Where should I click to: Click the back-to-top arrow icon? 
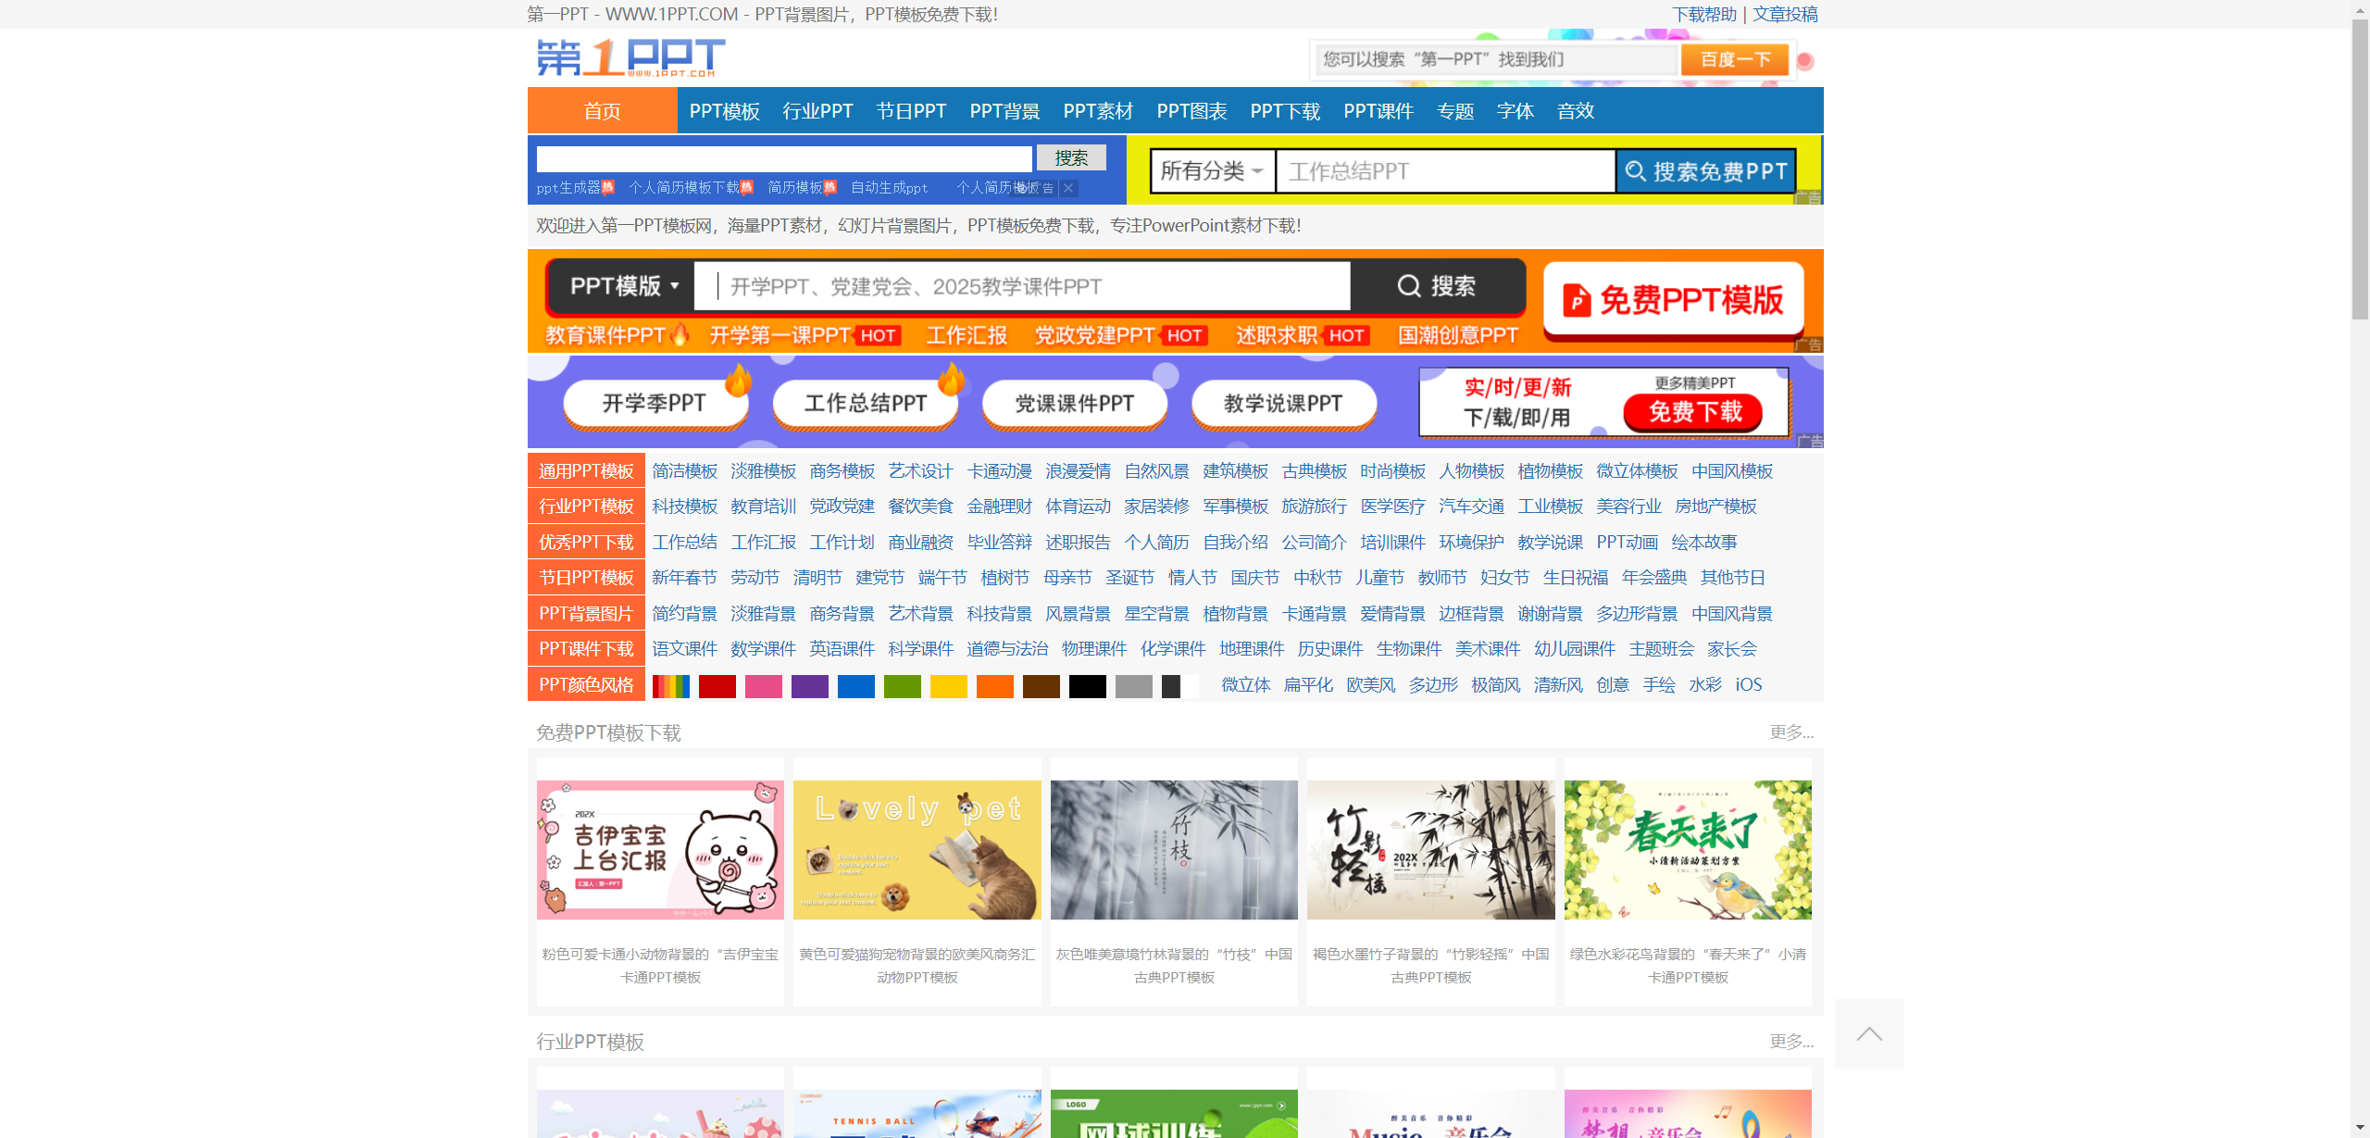[x=1869, y=1033]
